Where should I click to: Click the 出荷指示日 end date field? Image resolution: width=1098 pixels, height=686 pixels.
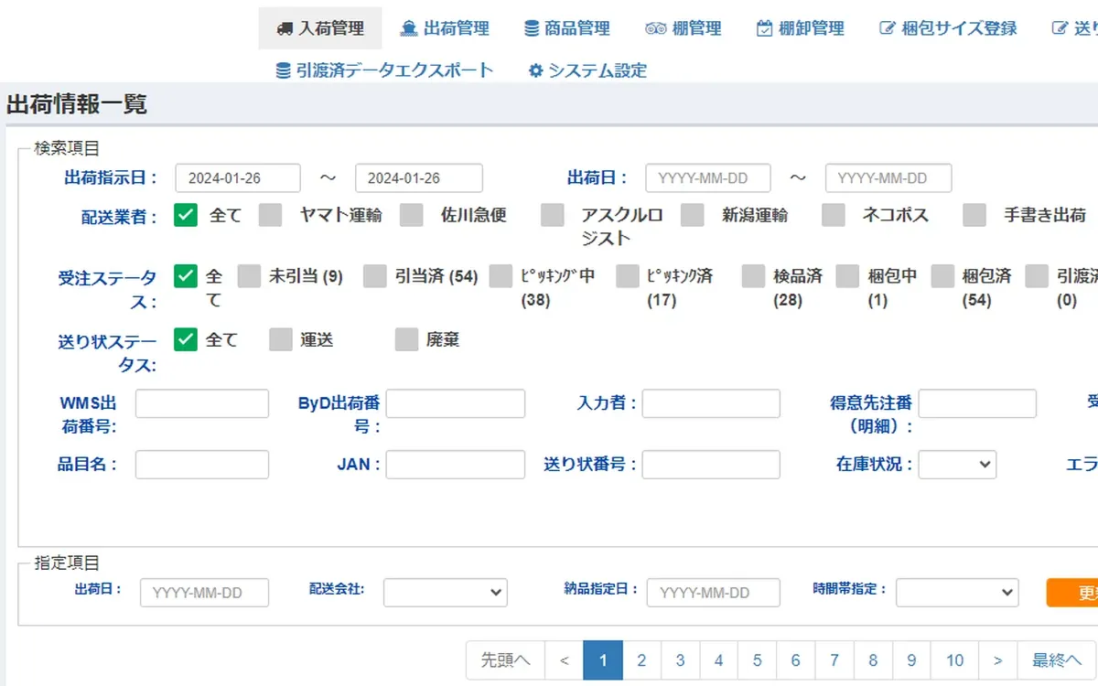[419, 178]
